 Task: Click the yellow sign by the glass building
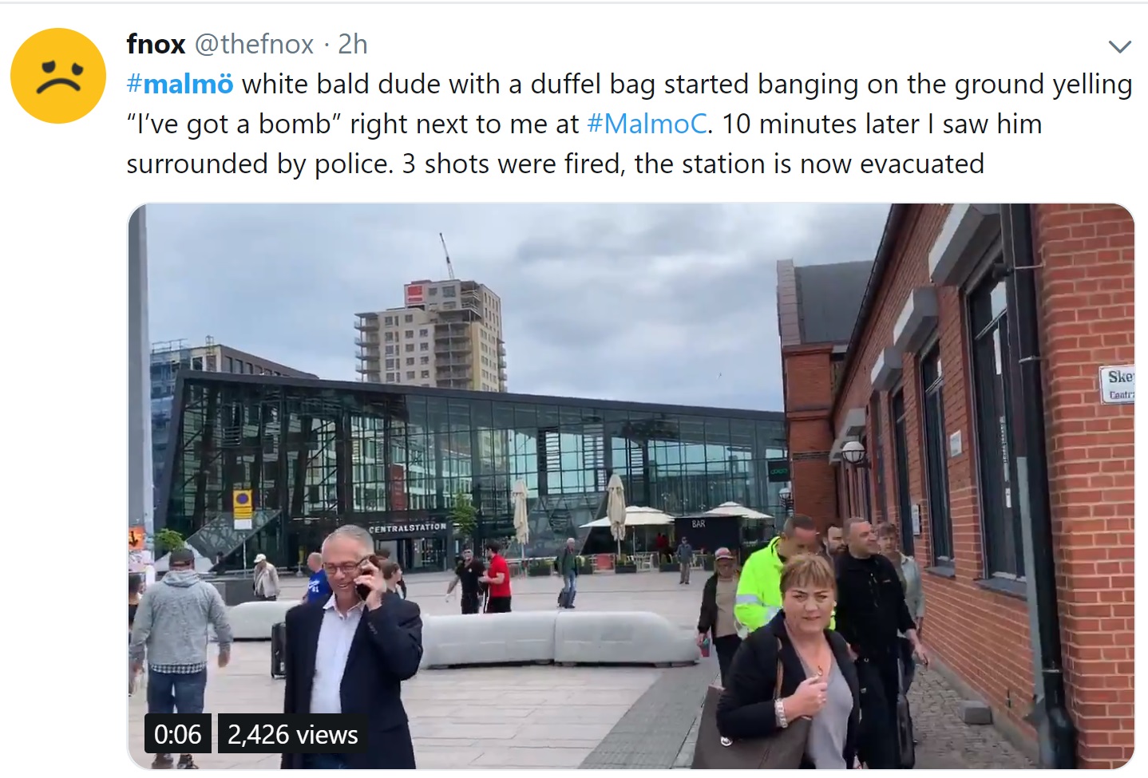click(x=243, y=504)
